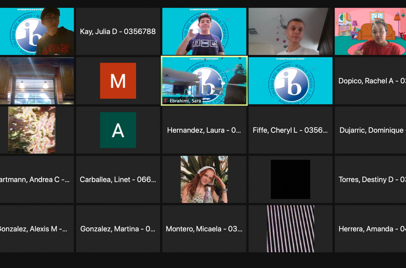Select 'Fiffe, Cheryl L' participant name
Image resolution: width=406 pixels, height=268 pixels.
click(291, 130)
